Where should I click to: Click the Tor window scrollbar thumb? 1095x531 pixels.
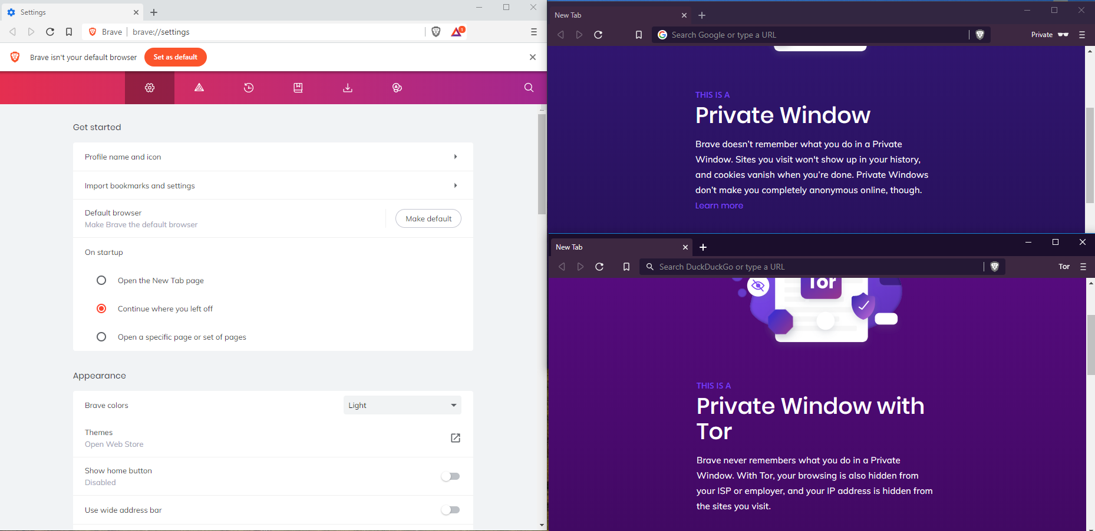pos(1091,345)
